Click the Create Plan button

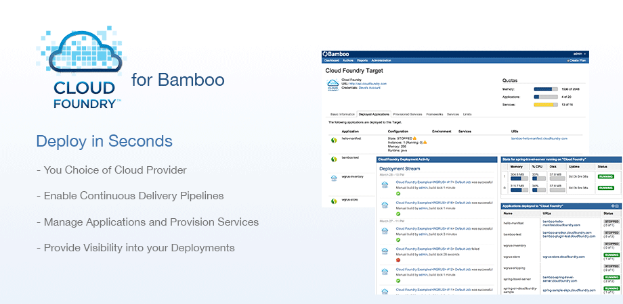[x=577, y=61]
